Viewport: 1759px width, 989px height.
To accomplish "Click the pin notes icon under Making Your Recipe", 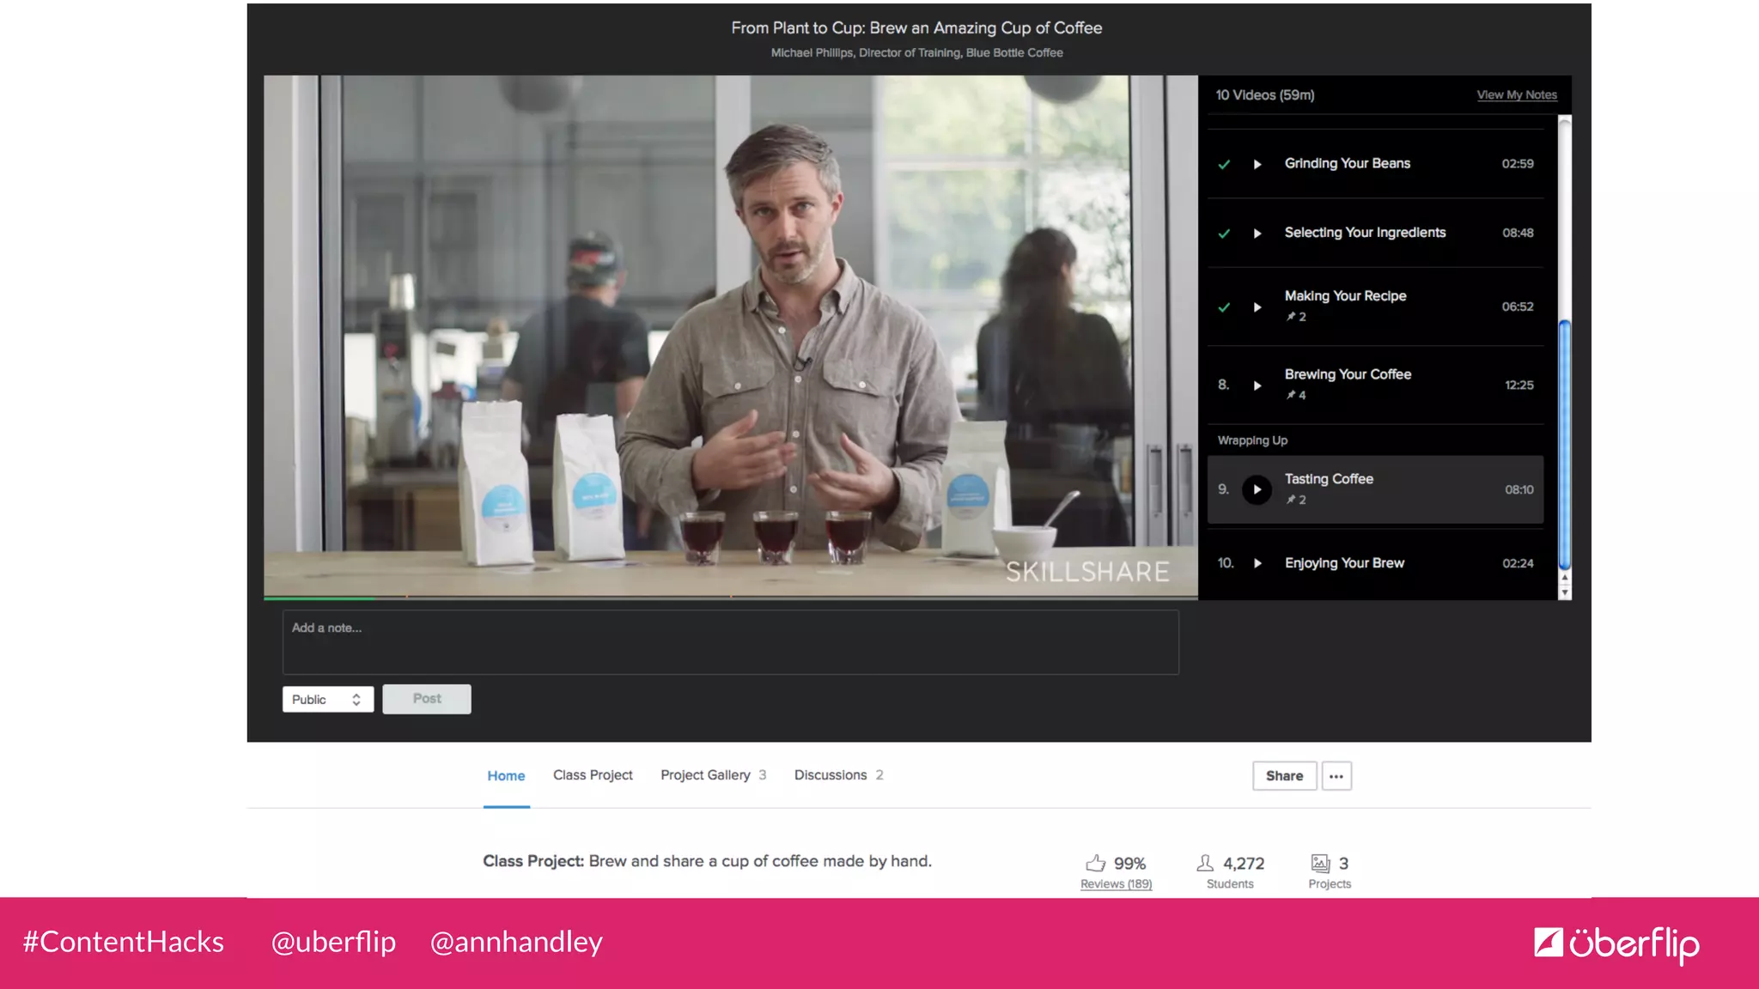I will pos(1290,317).
